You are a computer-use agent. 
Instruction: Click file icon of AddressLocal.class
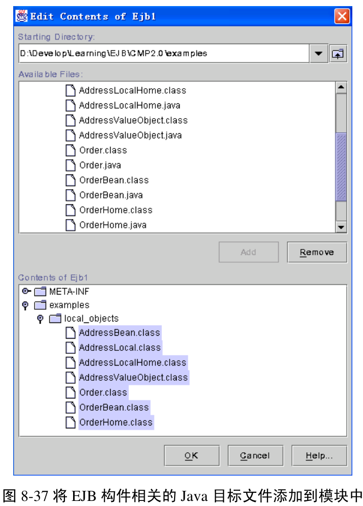(x=71, y=347)
